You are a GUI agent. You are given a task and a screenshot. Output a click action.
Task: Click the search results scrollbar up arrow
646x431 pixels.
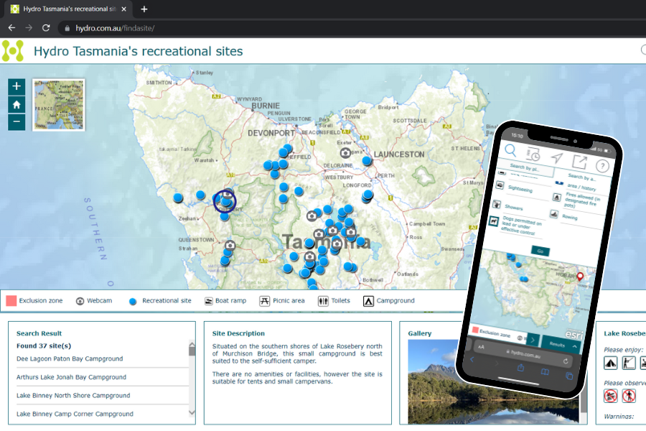click(192, 344)
